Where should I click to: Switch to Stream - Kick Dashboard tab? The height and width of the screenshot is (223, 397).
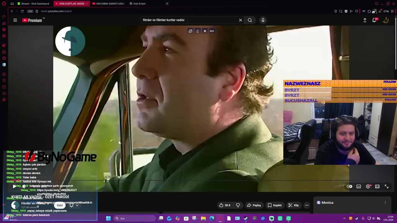tap(33, 4)
